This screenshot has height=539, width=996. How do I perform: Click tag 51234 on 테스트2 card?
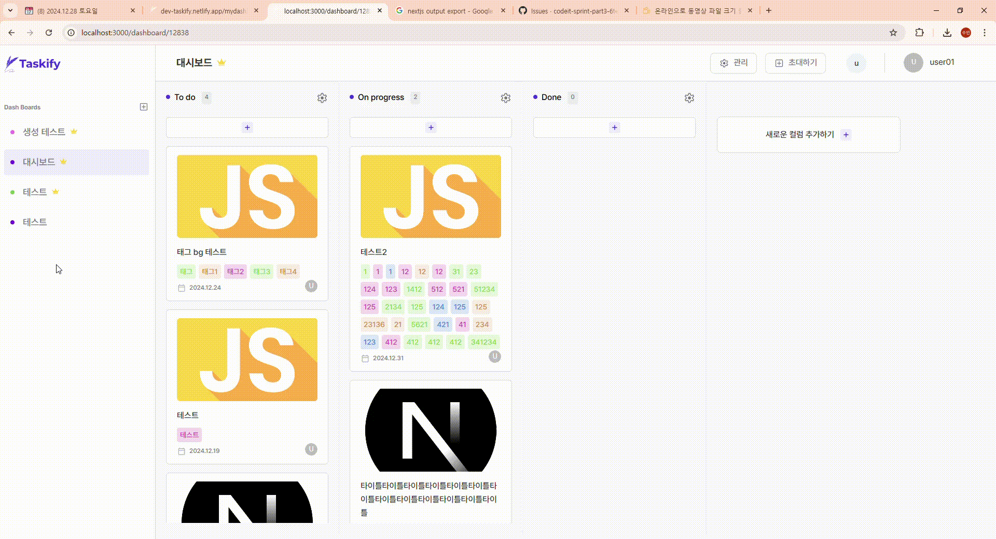point(485,289)
